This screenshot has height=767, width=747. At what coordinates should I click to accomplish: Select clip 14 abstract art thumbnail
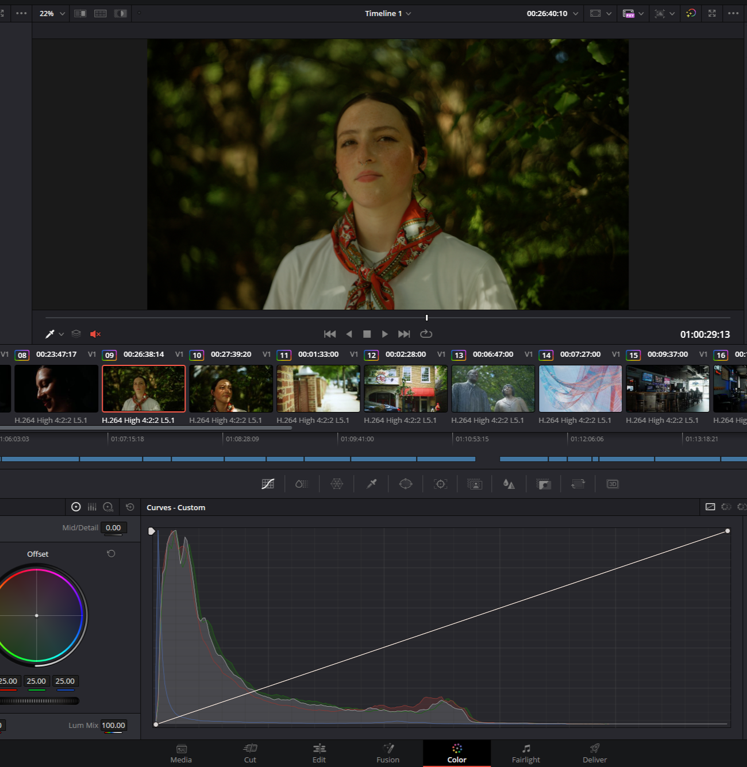click(x=580, y=388)
